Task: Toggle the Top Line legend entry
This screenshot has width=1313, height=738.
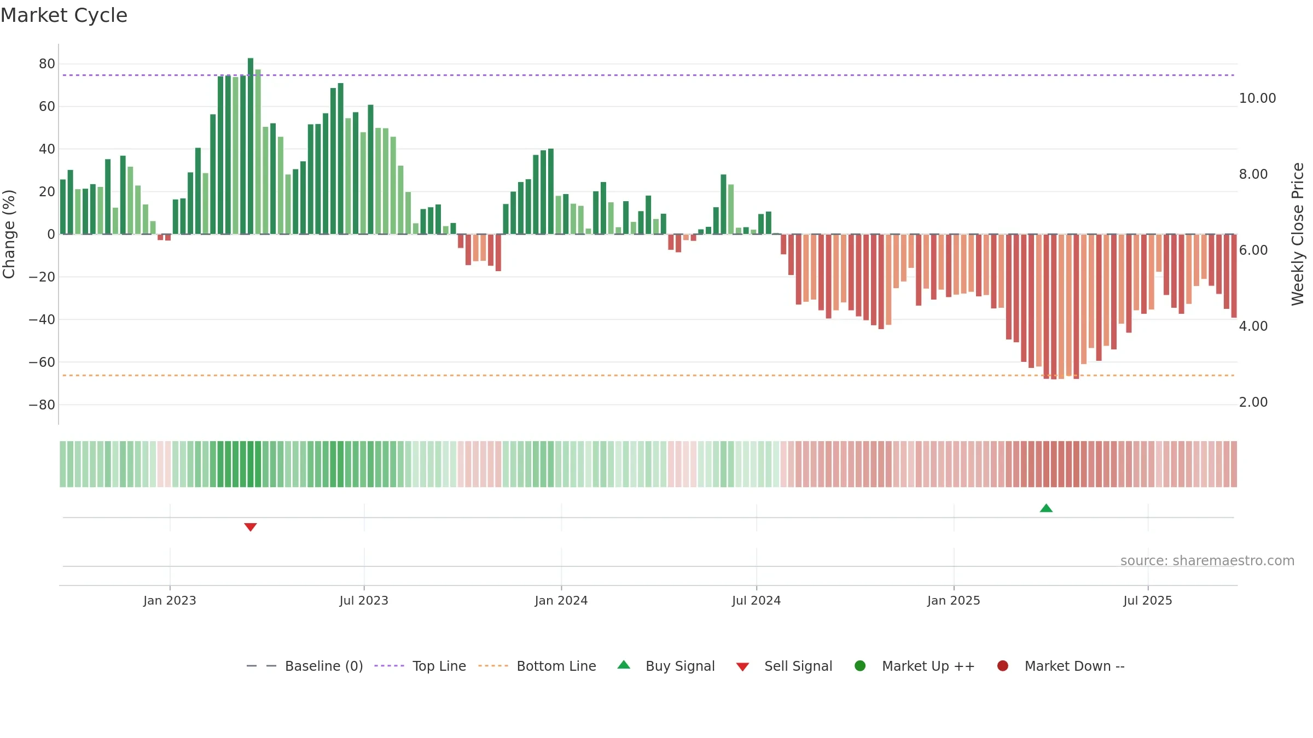Action: [x=420, y=666]
